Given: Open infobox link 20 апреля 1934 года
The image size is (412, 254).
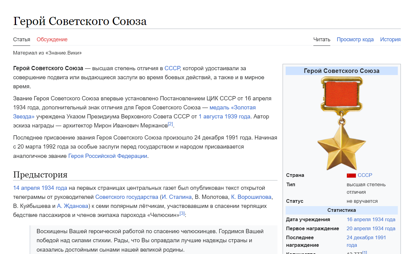Looking at the screenshot, I should 371,228.
